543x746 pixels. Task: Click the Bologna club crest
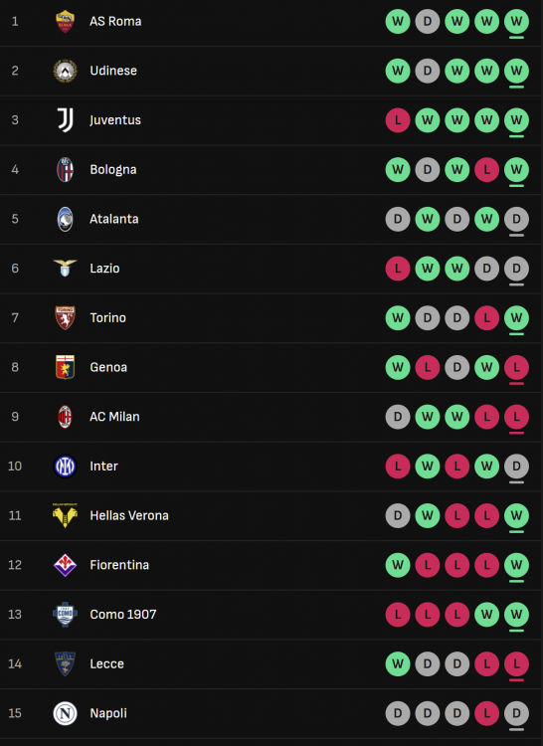click(66, 170)
